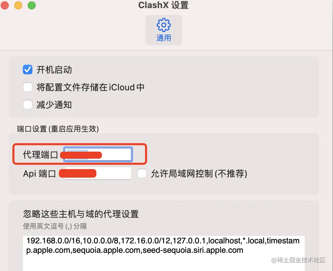Click the ignored hosts text area

pyautogui.click(x=163, y=253)
